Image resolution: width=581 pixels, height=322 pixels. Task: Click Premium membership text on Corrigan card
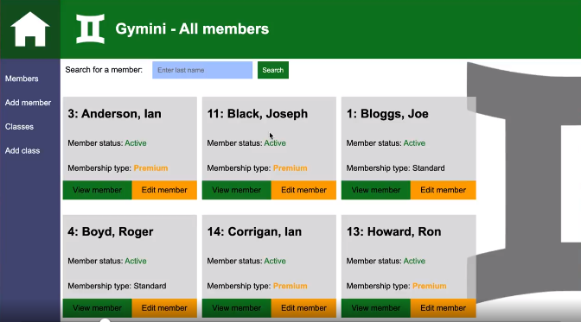pyautogui.click(x=290, y=286)
